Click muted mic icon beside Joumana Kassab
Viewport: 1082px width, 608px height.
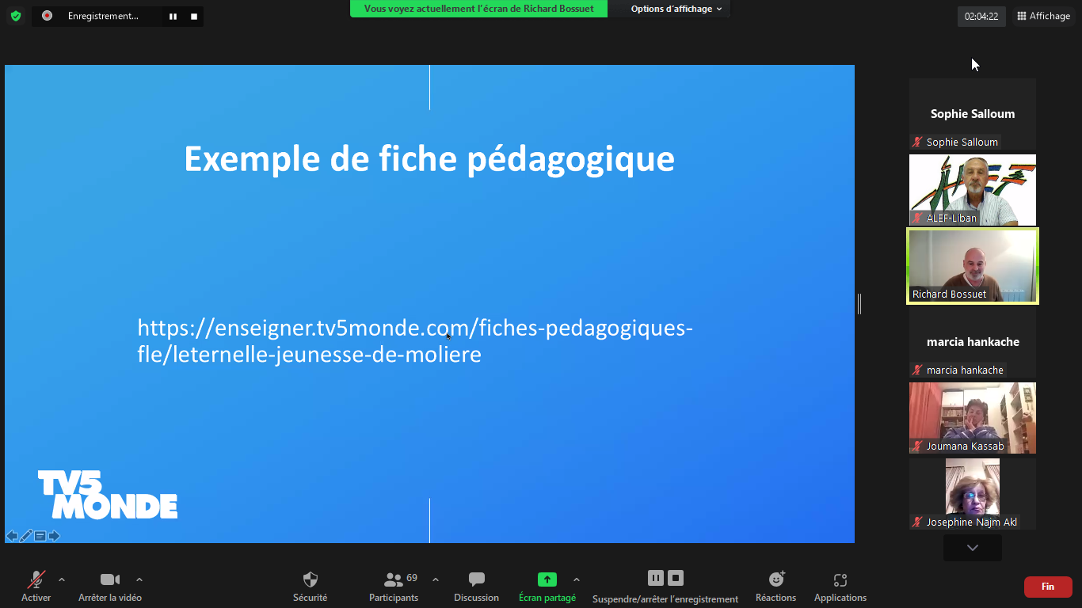pyautogui.click(x=917, y=446)
